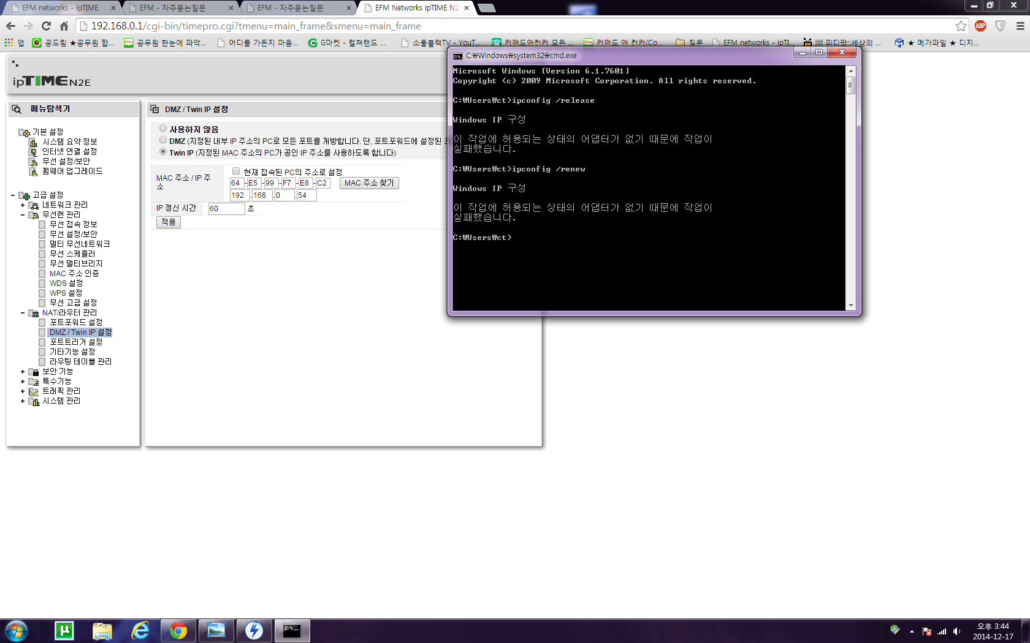Select the 사용하지 않음 radio option

163,129
